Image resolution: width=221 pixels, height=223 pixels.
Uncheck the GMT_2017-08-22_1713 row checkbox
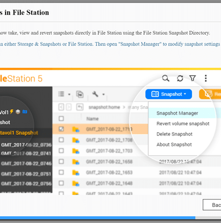pyautogui.click(x=61, y=129)
